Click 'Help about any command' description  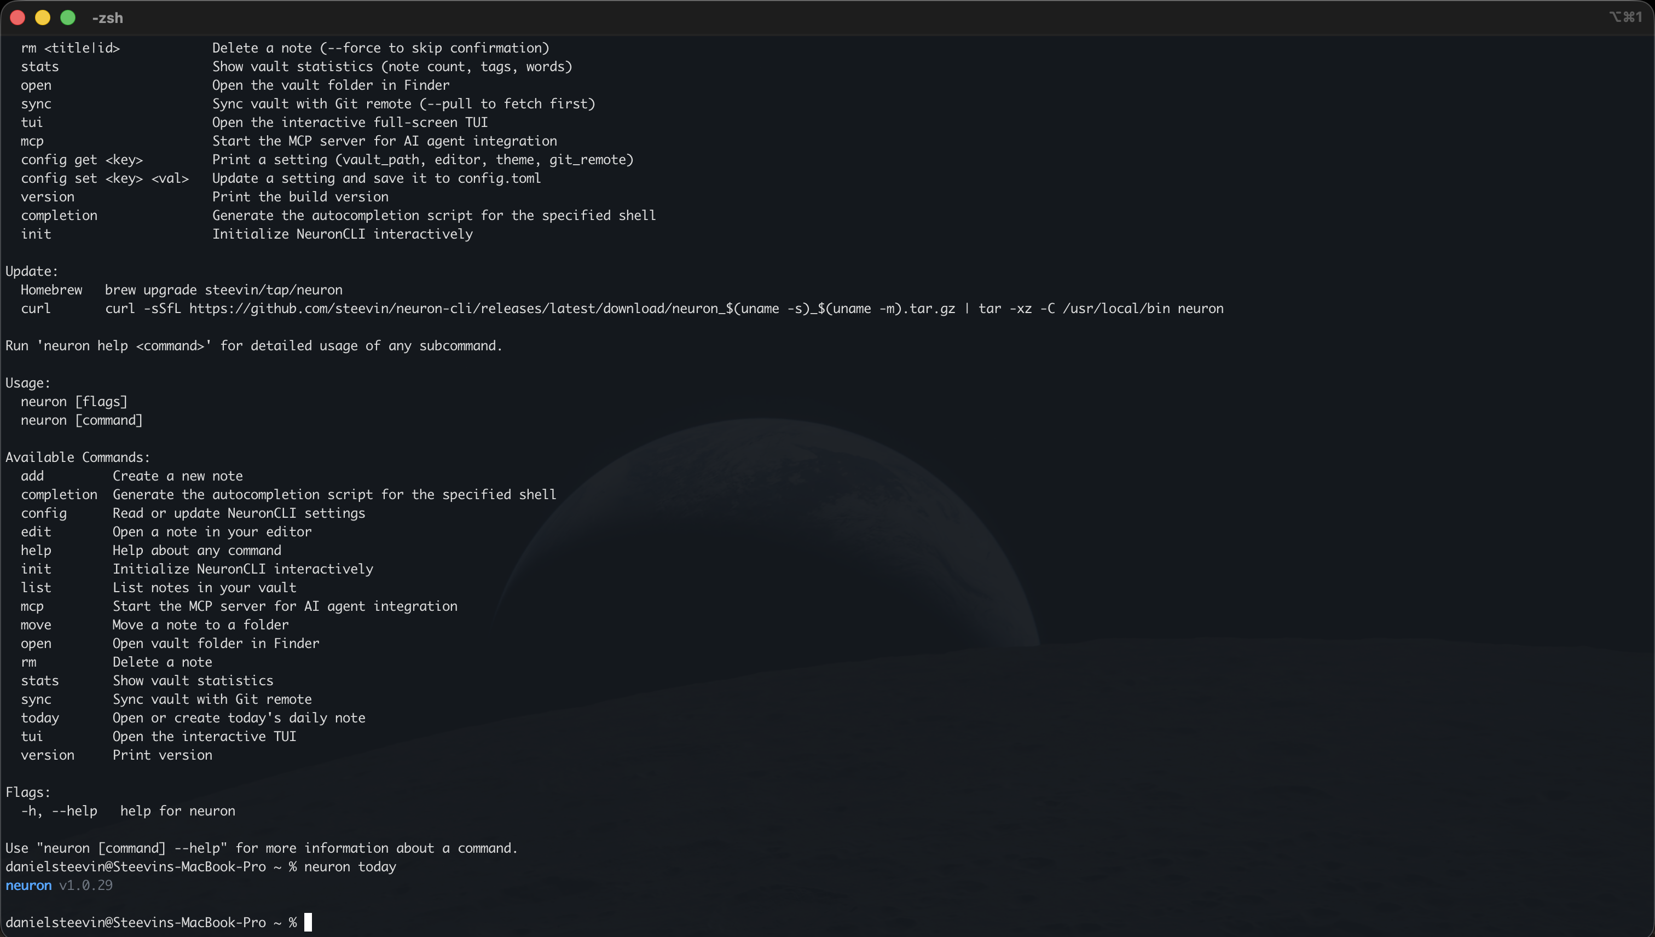click(x=197, y=551)
